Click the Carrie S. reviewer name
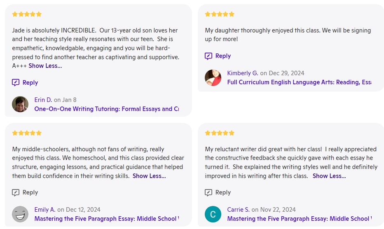The image size is (384, 229). point(238,210)
